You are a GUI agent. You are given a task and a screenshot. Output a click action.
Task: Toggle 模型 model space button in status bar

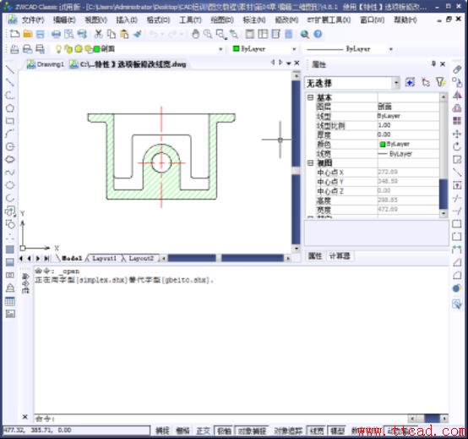(x=338, y=431)
